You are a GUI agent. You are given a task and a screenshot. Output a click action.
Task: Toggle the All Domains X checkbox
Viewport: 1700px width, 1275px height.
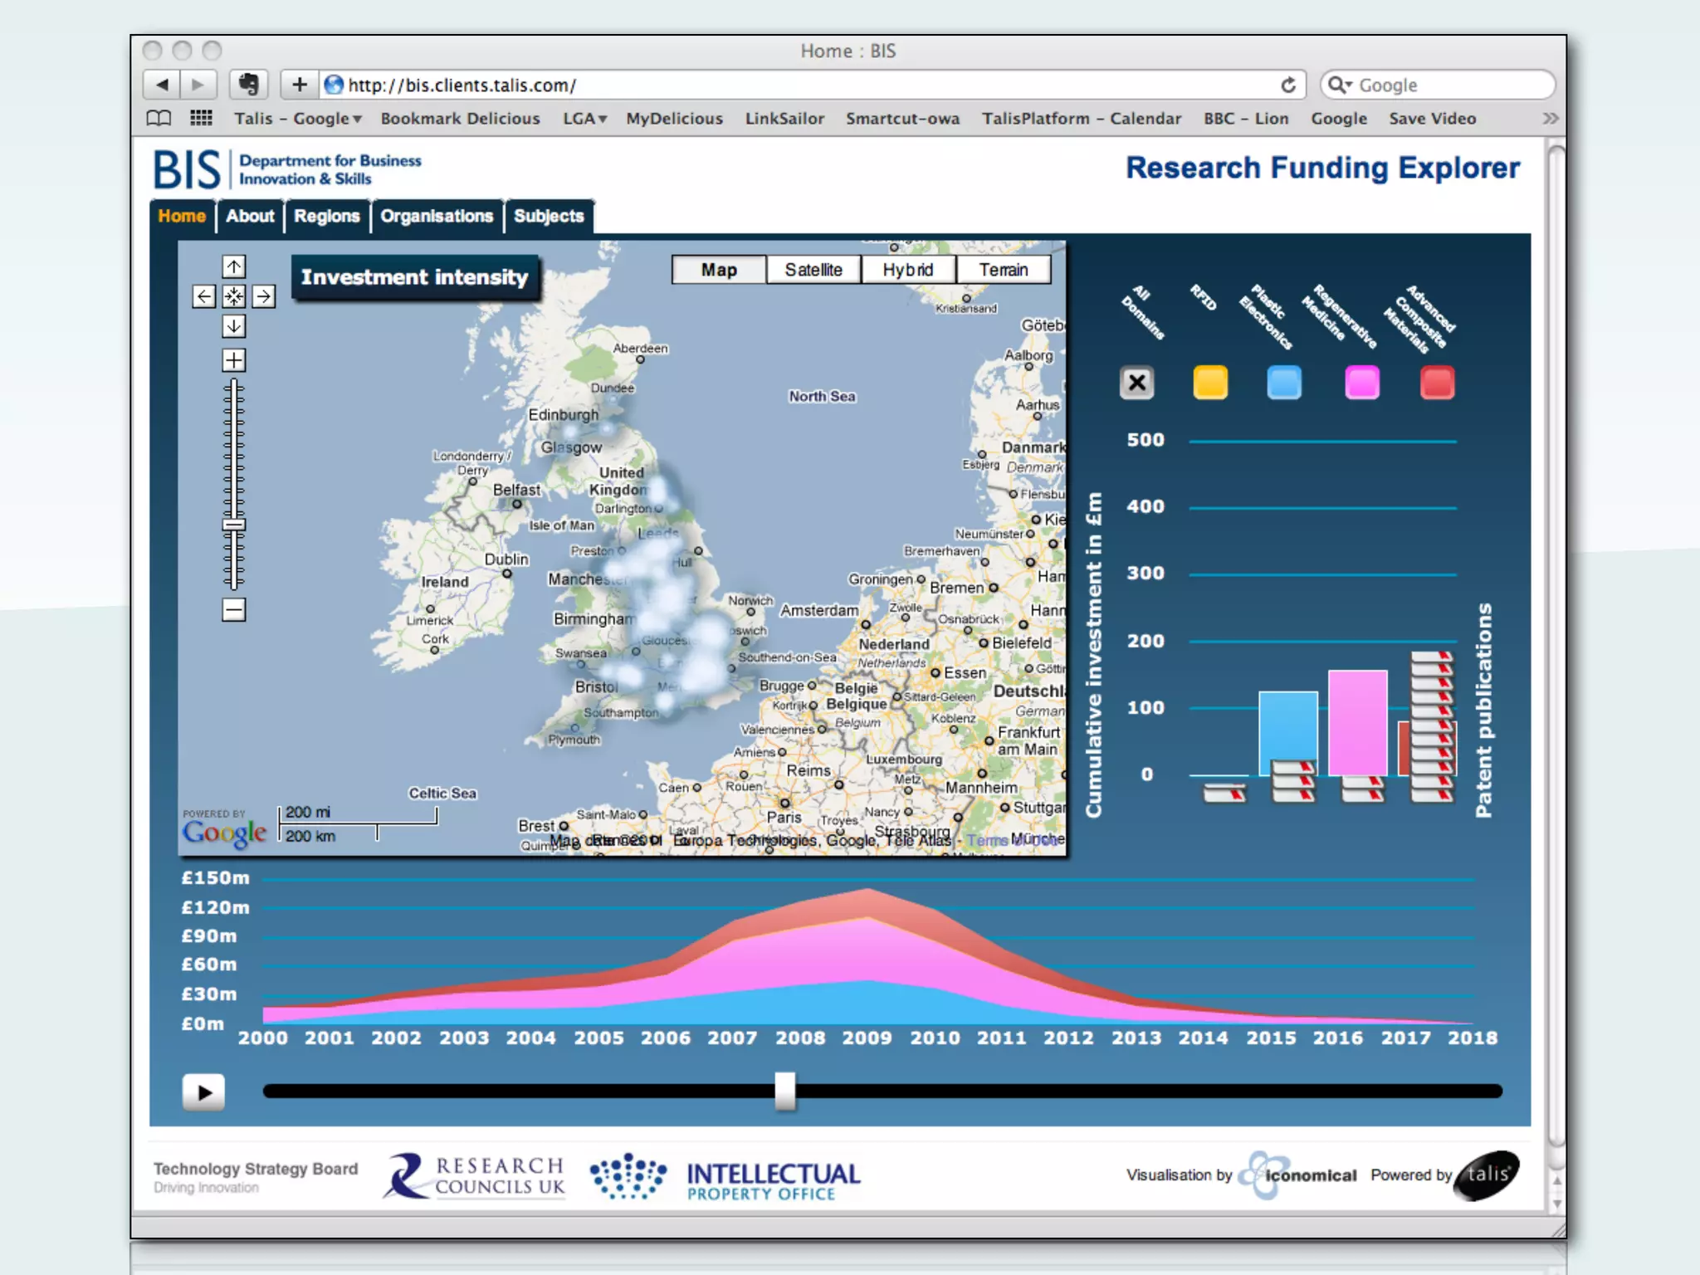[x=1136, y=383]
